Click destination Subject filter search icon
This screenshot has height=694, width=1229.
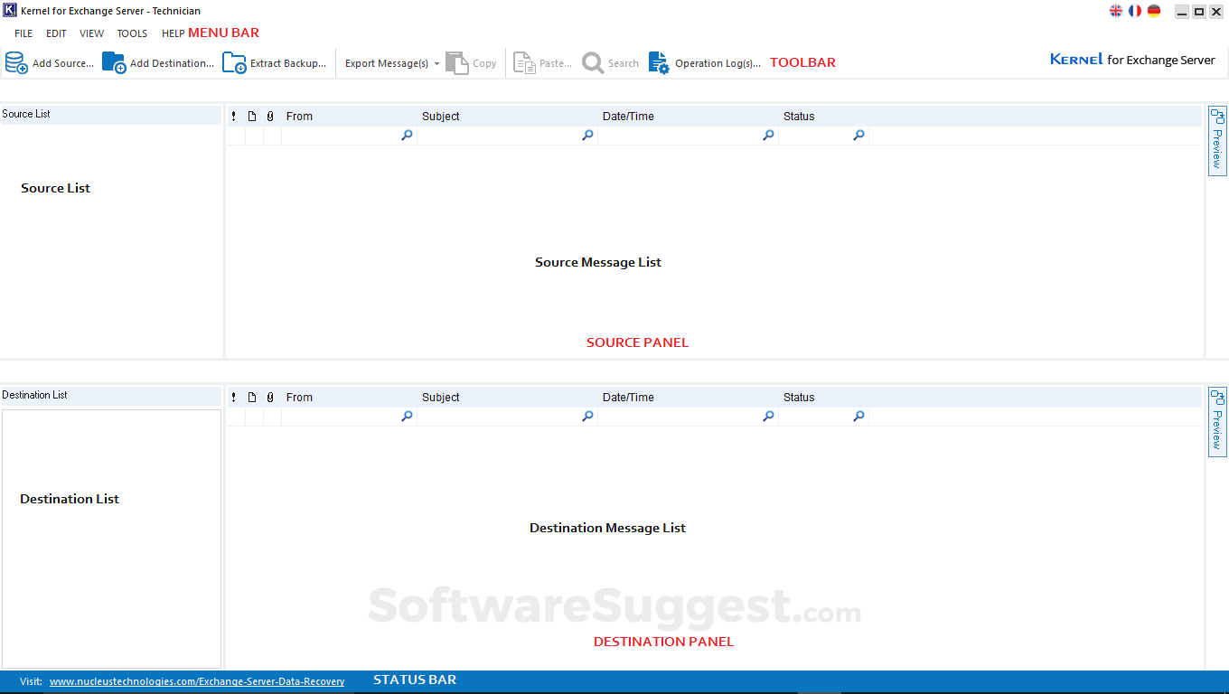pos(587,417)
